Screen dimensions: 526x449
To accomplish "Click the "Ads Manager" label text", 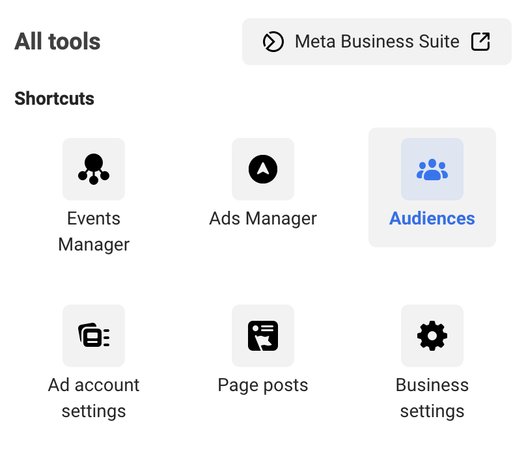I will (263, 219).
